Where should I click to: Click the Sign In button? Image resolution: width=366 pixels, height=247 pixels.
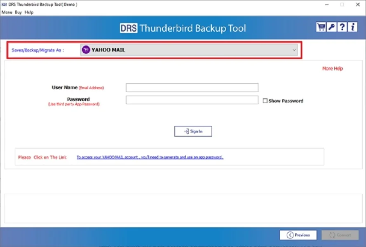193,131
